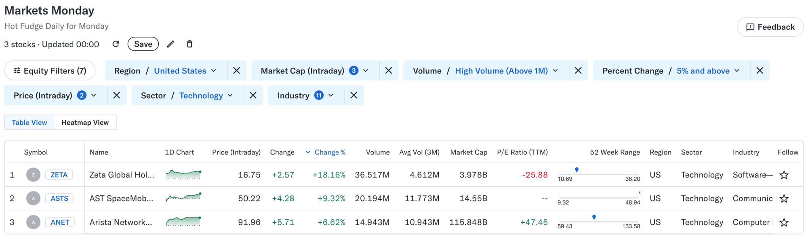The height and width of the screenshot is (238, 808).
Task: Sort by Sector column header
Action: pyautogui.click(x=691, y=152)
